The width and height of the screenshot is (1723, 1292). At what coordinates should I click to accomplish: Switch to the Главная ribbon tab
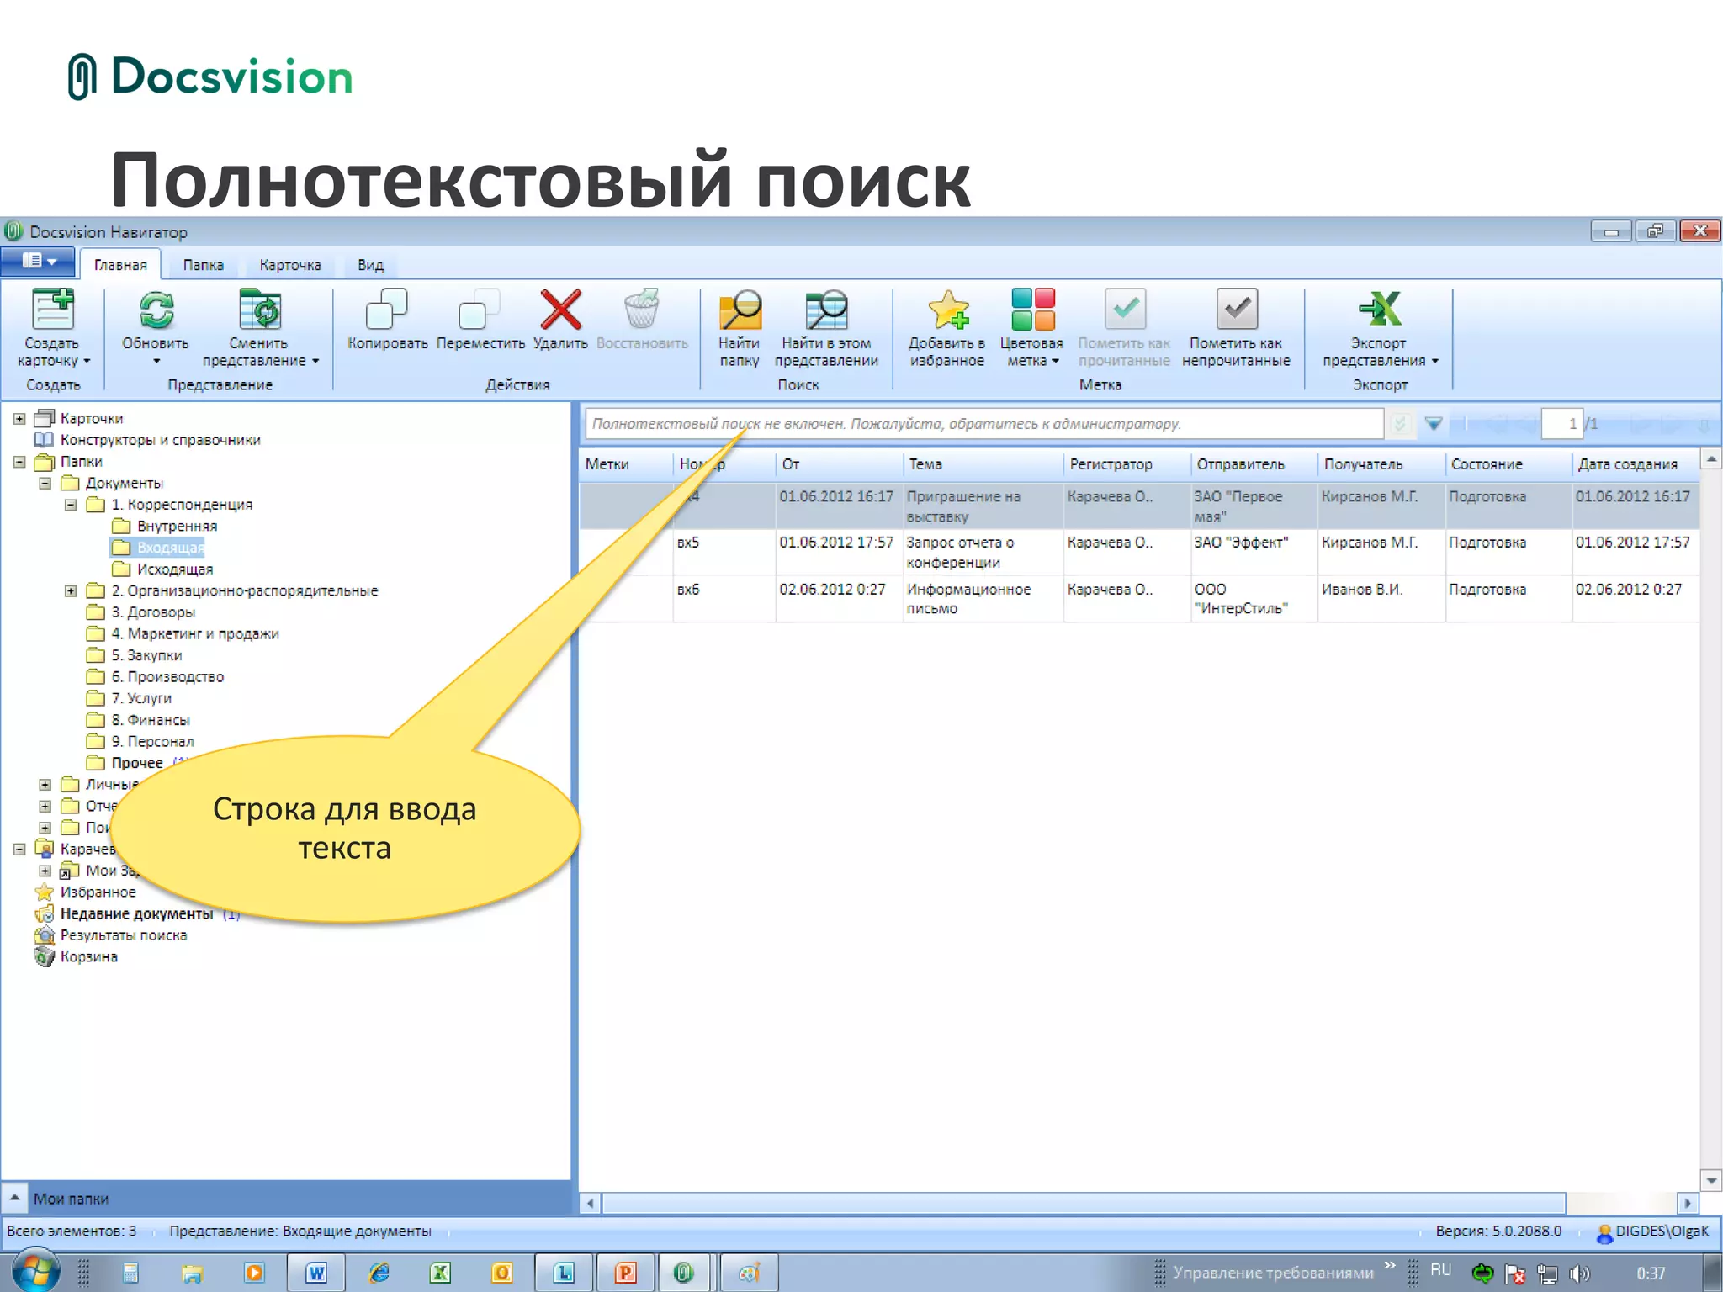pyautogui.click(x=120, y=265)
